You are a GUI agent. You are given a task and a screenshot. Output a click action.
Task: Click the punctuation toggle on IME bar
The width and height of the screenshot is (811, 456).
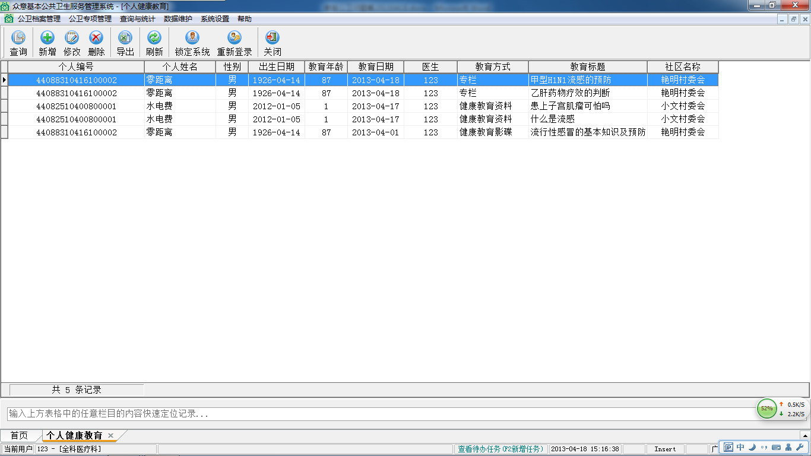(764, 448)
